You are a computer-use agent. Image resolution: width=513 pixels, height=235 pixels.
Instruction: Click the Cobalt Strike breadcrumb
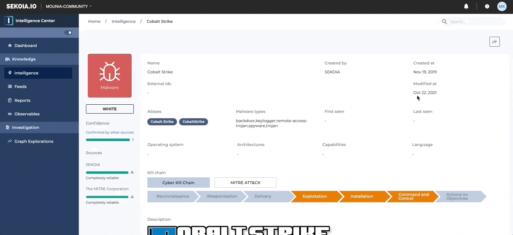(159, 21)
